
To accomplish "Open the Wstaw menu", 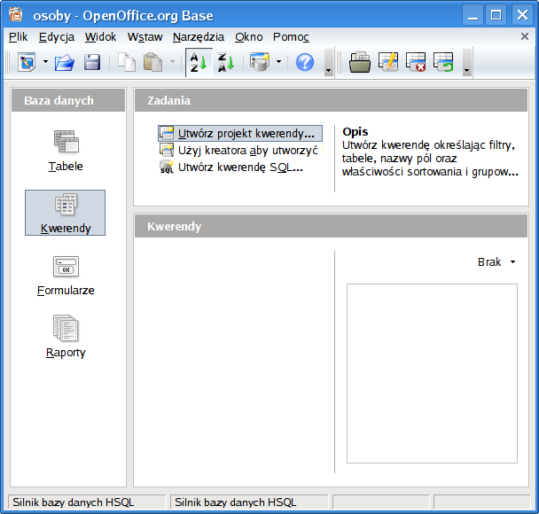I will [x=145, y=36].
